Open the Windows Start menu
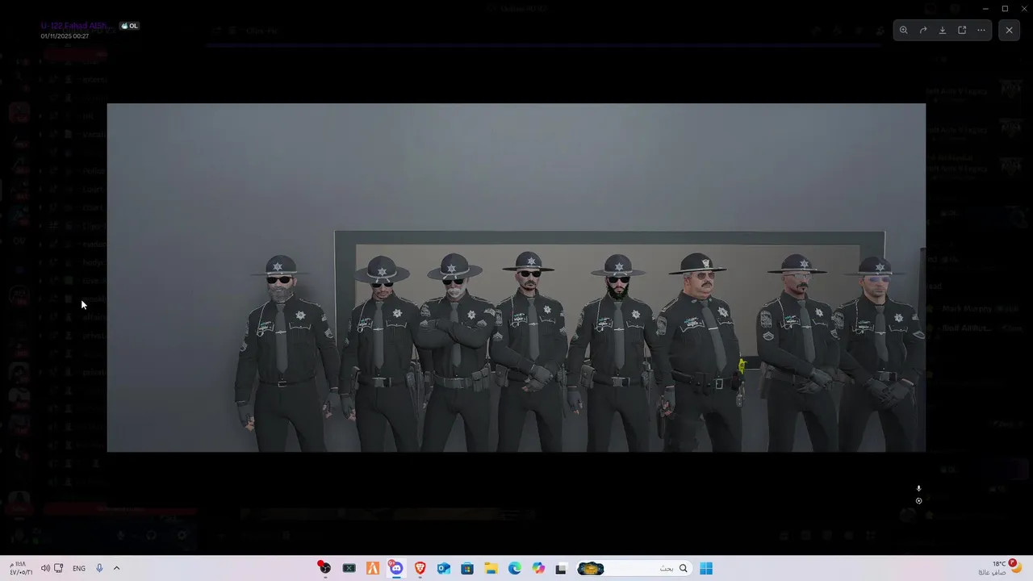Screen dimensions: 1033x581 pos(706,568)
